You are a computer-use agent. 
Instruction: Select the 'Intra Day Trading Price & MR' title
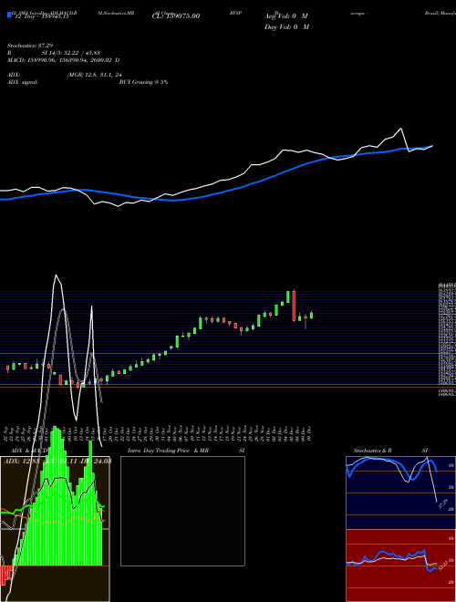(x=168, y=451)
